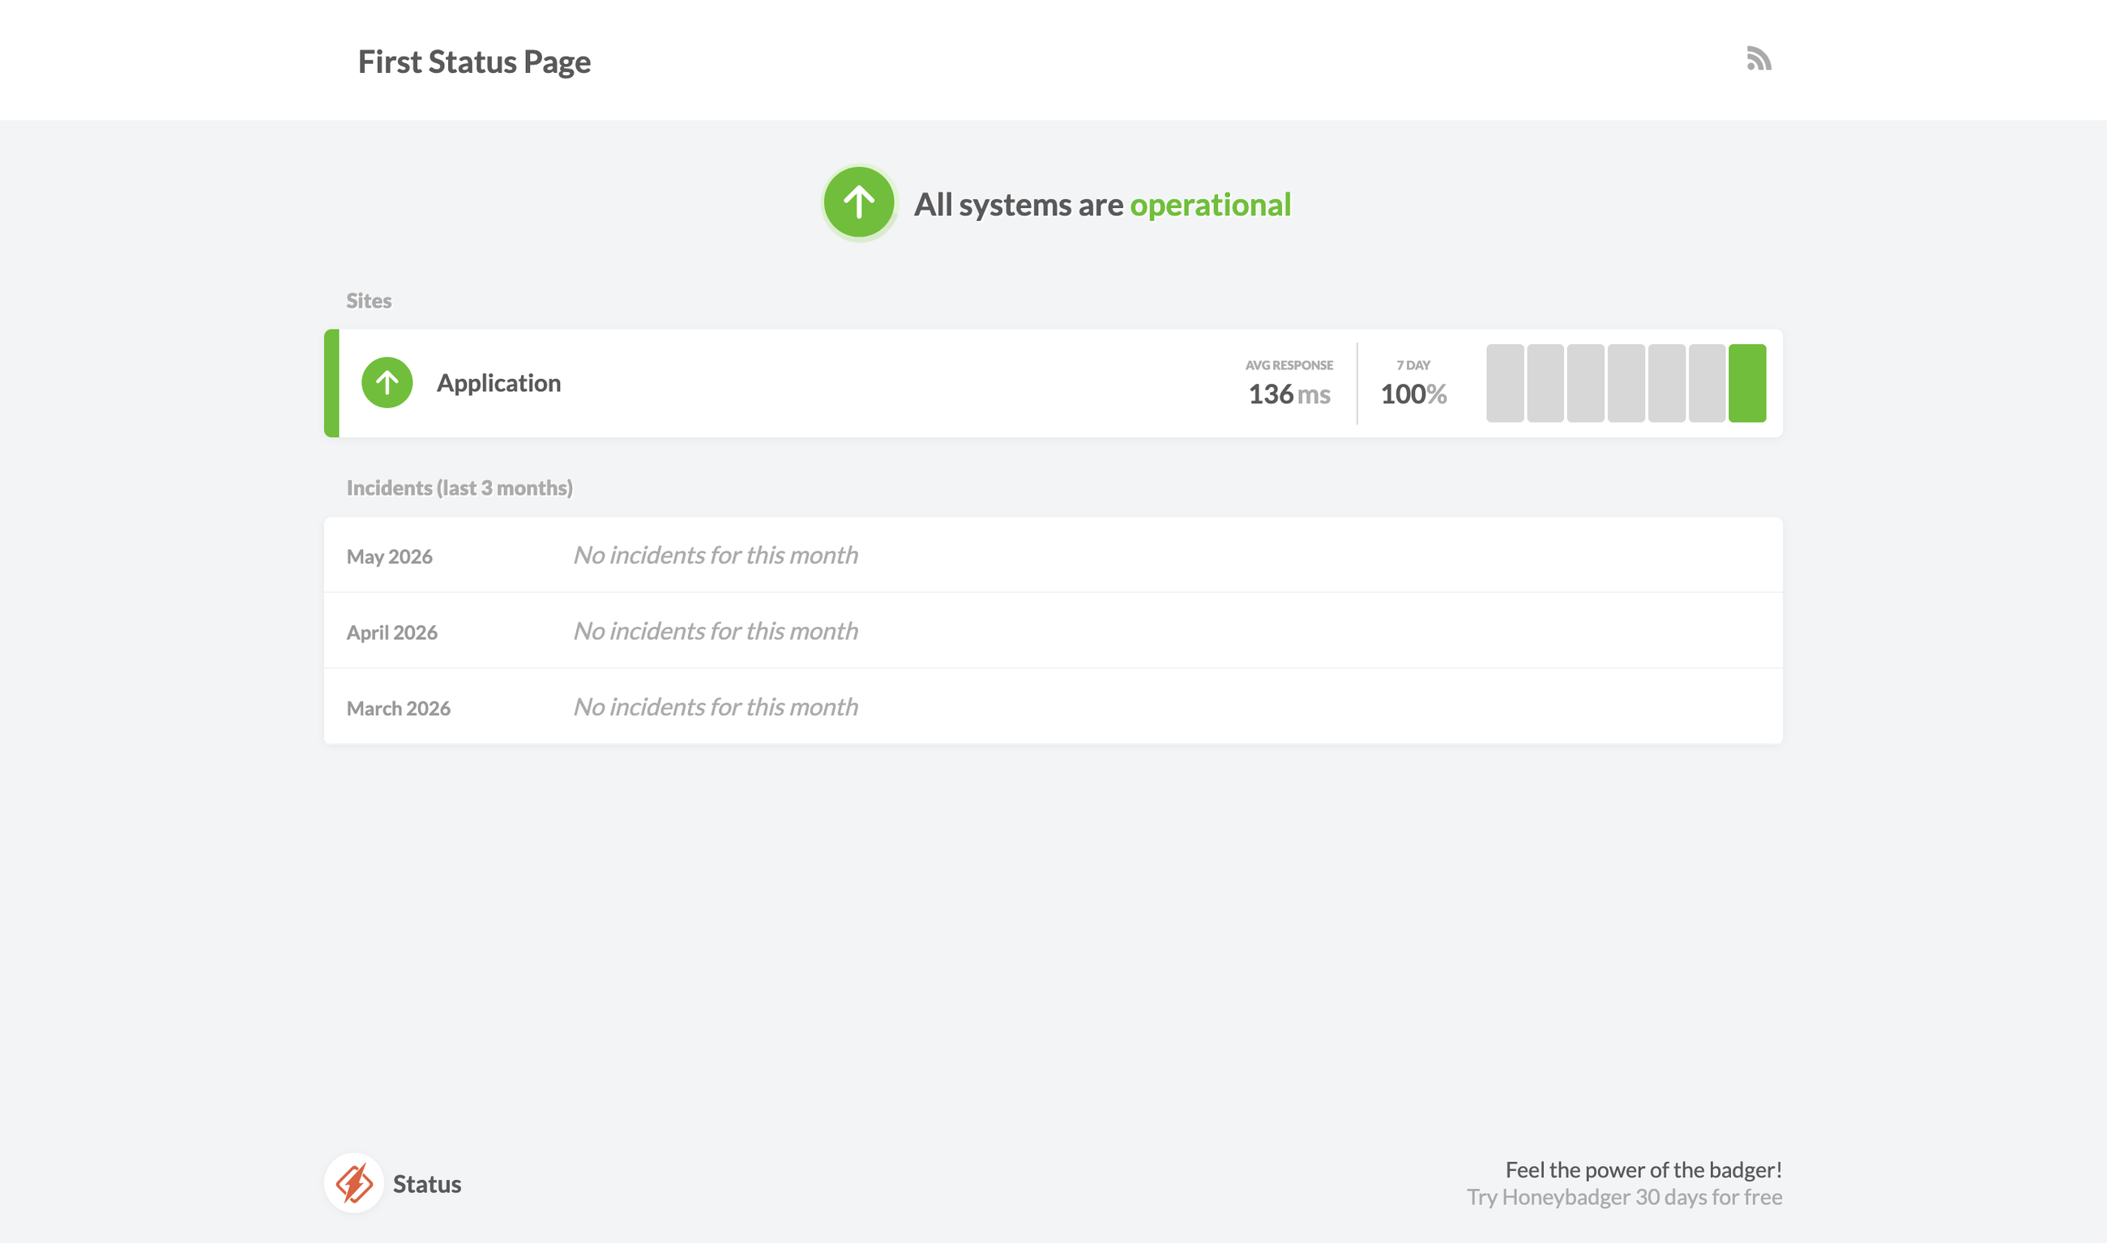Image resolution: width=2107 pixels, height=1243 pixels.
Task: Open the First Status Page title
Action: 474,62
